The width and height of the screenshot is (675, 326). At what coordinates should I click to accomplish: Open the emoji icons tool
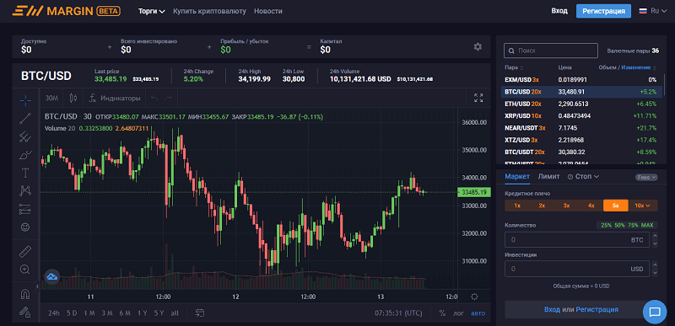click(25, 227)
